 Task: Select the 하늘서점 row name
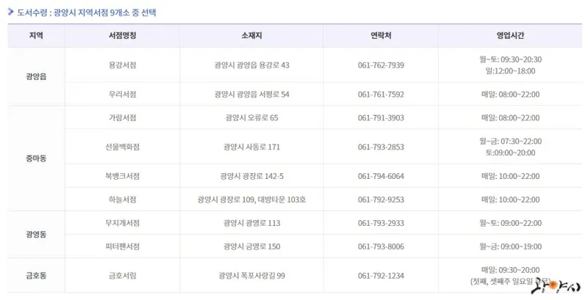122,200
